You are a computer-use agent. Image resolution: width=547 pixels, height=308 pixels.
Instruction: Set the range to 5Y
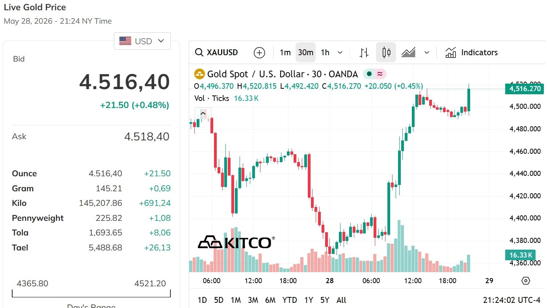click(325, 300)
